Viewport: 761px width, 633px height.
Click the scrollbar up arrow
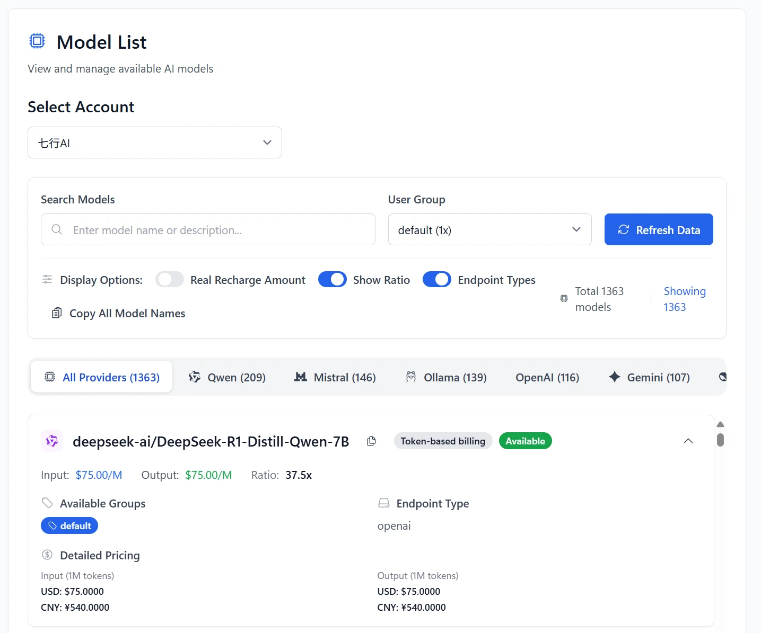720,424
